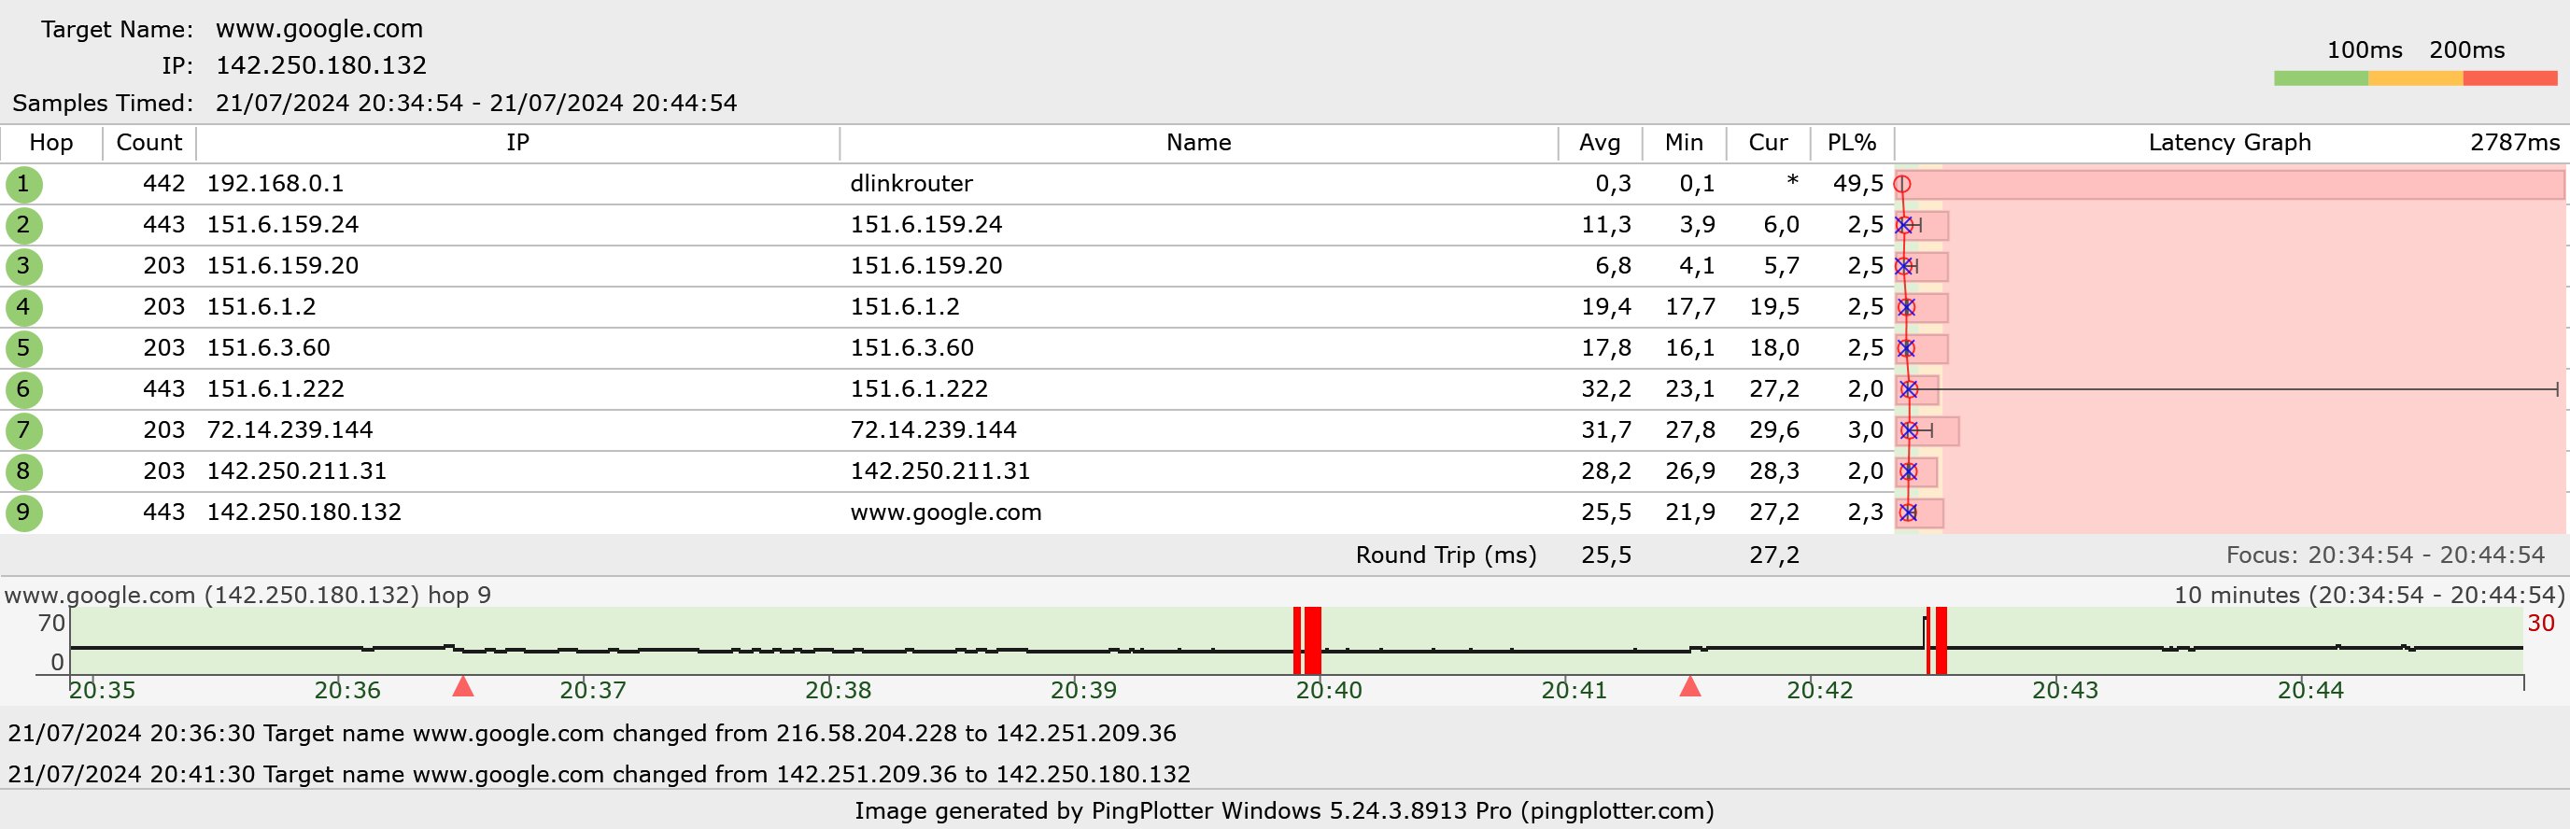Image resolution: width=2570 pixels, height=829 pixels.
Task: Select IP cell 192.168.0.1
Action: tap(275, 184)
